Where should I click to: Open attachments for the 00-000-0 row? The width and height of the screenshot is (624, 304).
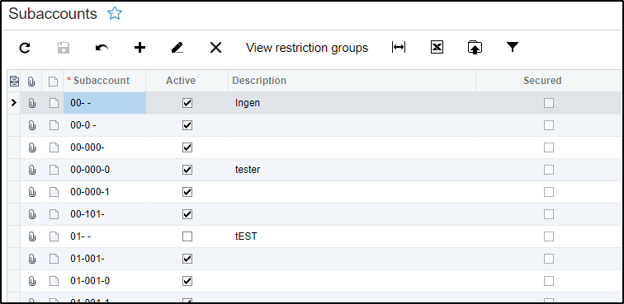32,170
